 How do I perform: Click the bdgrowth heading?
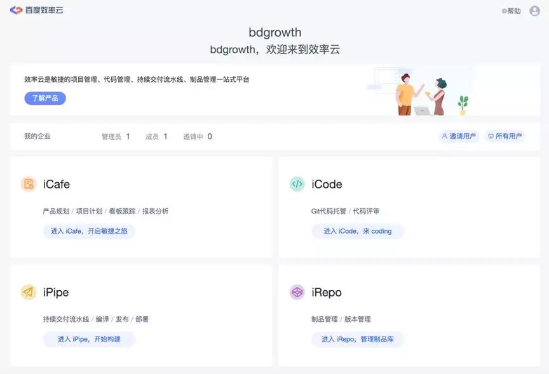275,32
